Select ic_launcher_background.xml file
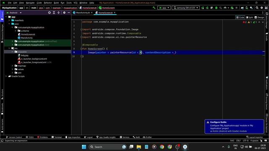Image resolution: width=269 pixels, height=151 pixels. [34, 59]
